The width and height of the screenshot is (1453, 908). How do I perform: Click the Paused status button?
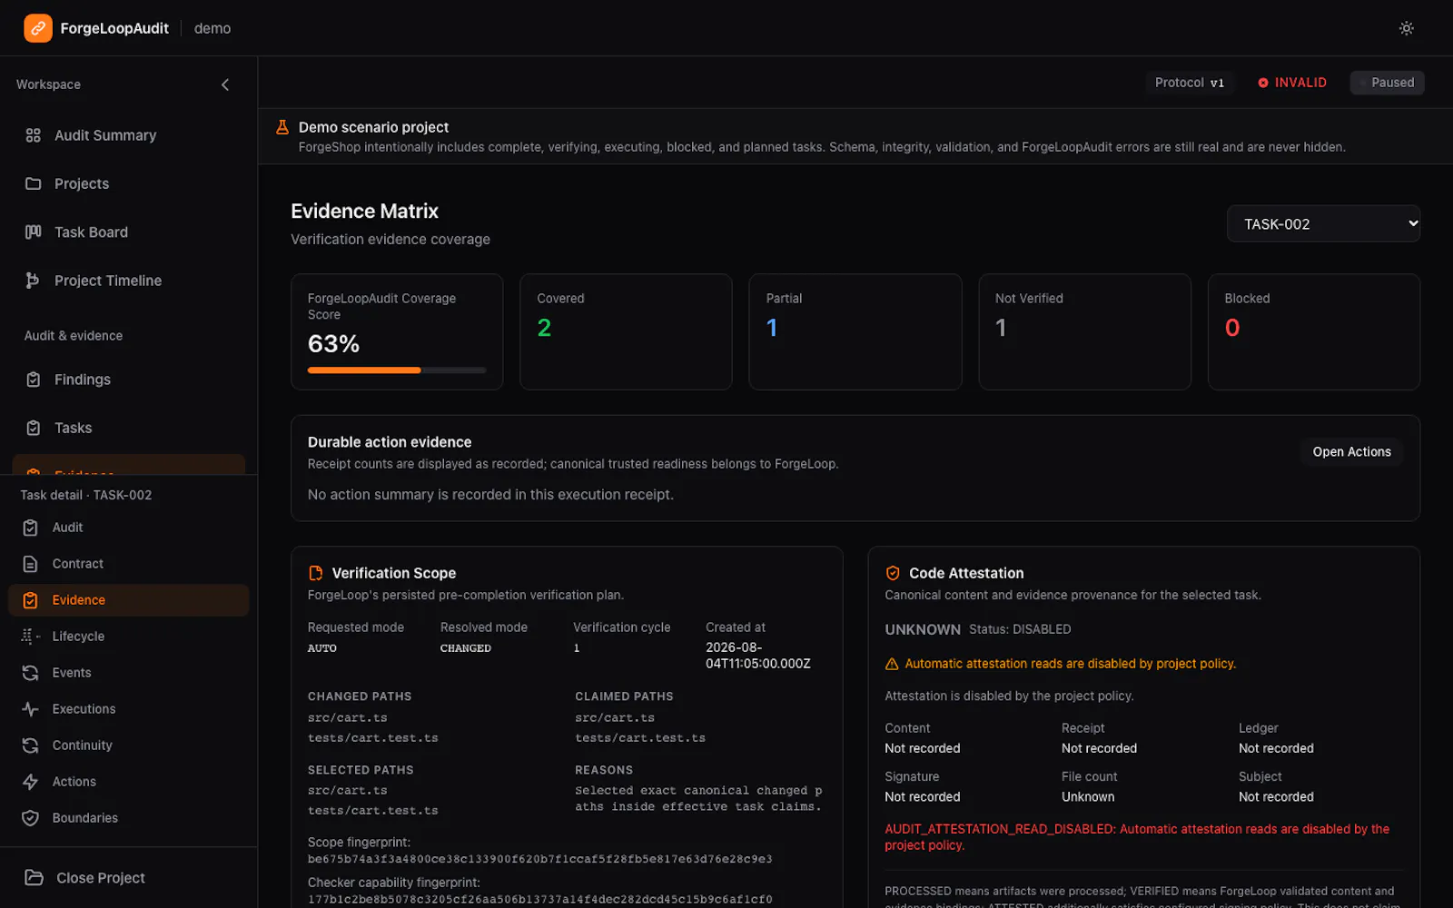click(x=1387, y=83)
